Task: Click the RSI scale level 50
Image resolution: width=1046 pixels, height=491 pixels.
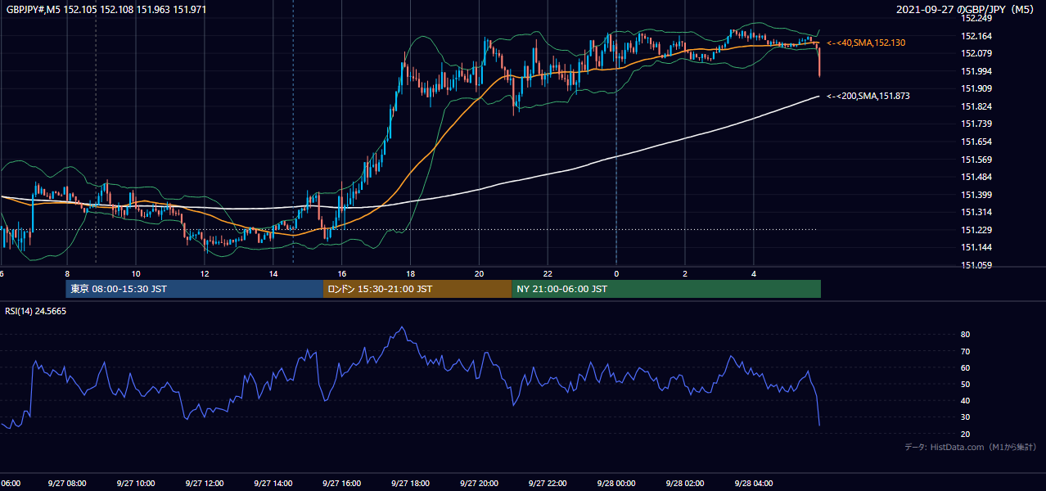Action: click(965, 384)
